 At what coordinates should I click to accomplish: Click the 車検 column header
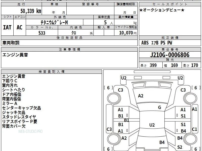[x=54, y=4]
